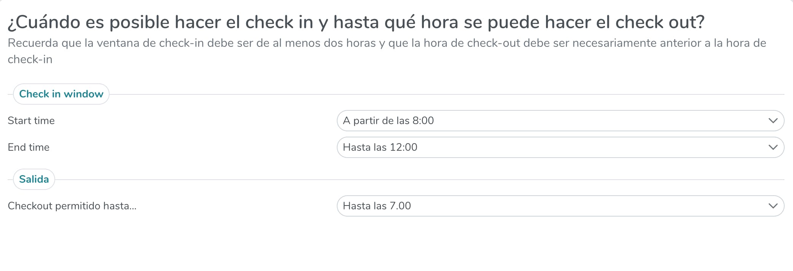The image size is (793, 271).
Task: Click the Start time dropdown chevron arrow
Action: (x=772, y=121)
